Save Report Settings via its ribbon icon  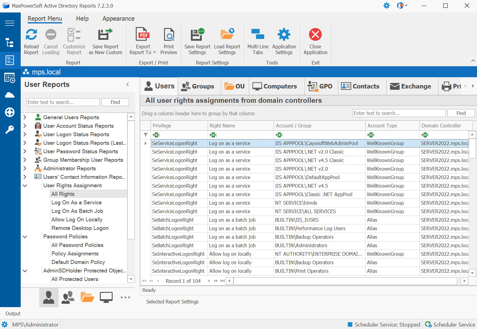pos(197,34)
